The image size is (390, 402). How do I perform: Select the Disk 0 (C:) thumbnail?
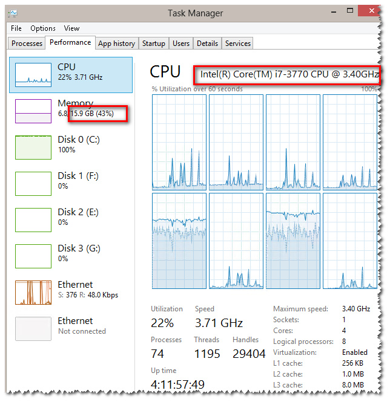click(x=33, y=148)
